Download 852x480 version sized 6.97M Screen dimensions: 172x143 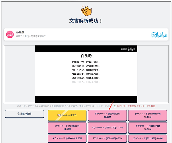[x=107, y=138]
